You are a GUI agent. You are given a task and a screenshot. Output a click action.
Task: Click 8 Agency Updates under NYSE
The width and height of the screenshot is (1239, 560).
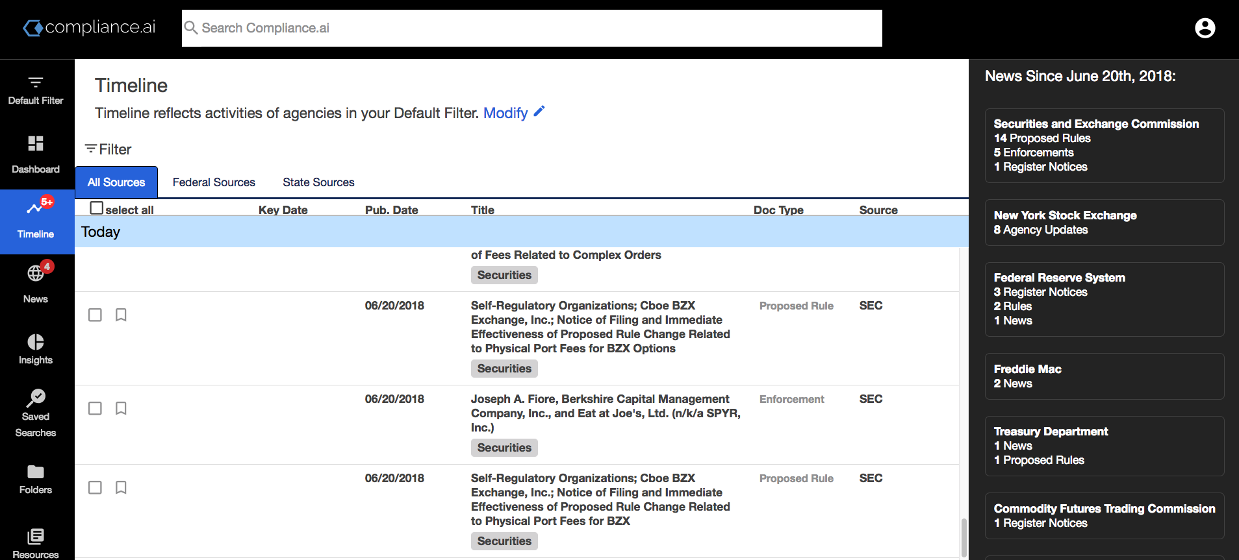[1040, 230]
